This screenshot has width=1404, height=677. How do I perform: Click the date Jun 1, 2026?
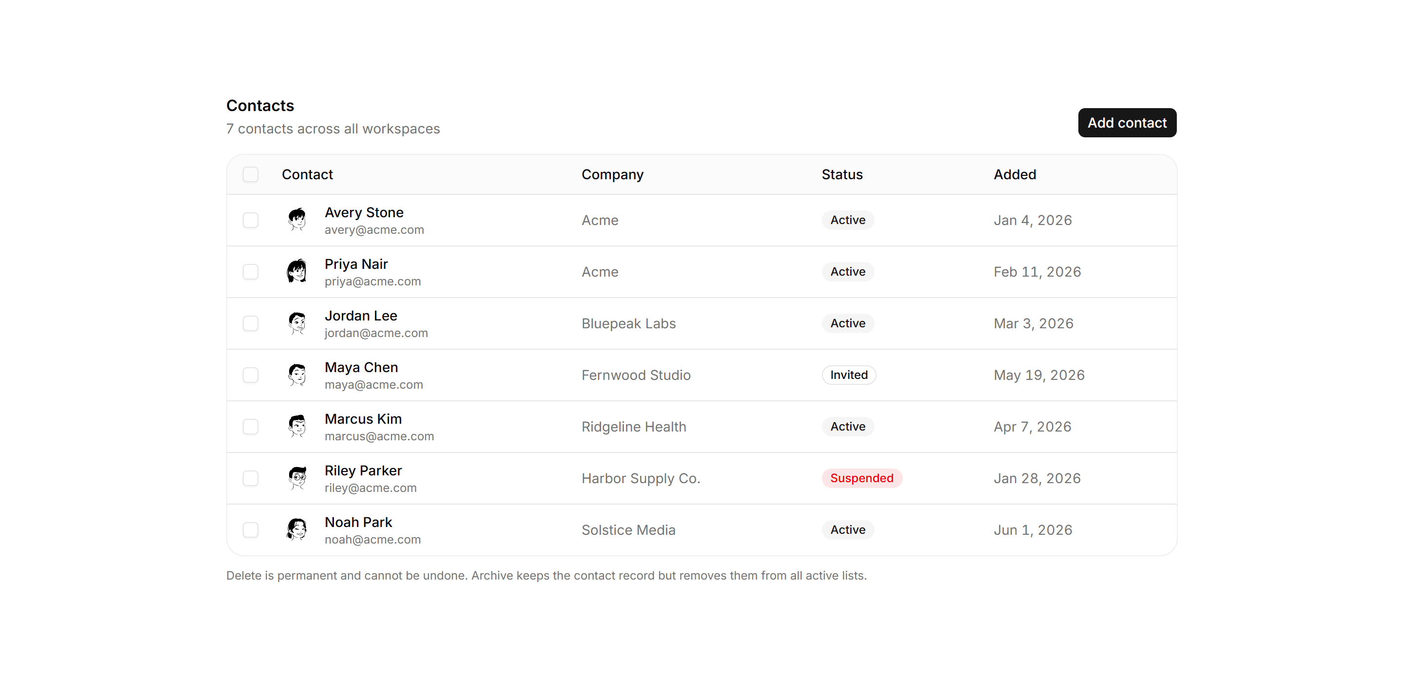click(1033, 530)
